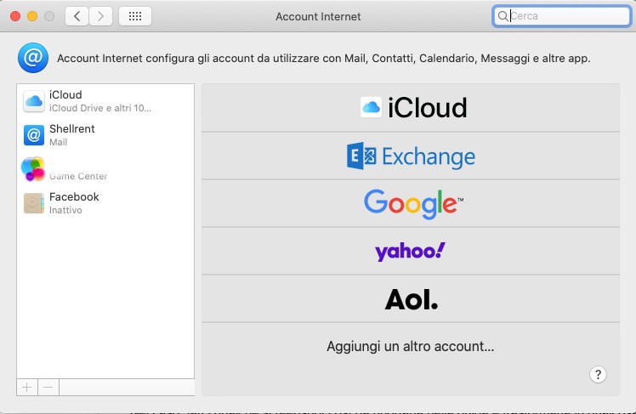The image size is (636, 414).
Task: Add account with the plus button
Action: [x=27, y=388]
